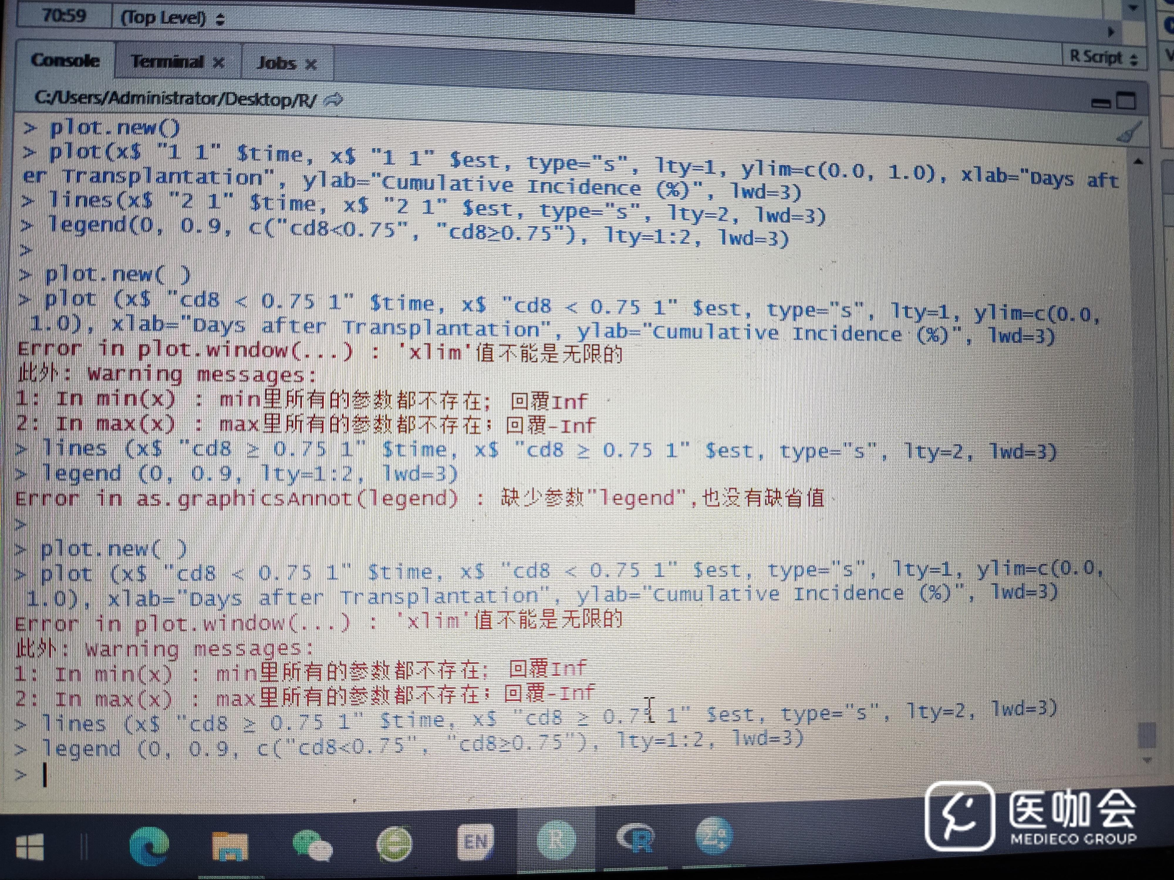Screen dimensions: 1174x880
Task: Click the working directory arrow icon
Action: click(x=334, y=100)
